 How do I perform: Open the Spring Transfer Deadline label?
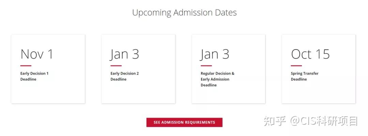point(305,76)
